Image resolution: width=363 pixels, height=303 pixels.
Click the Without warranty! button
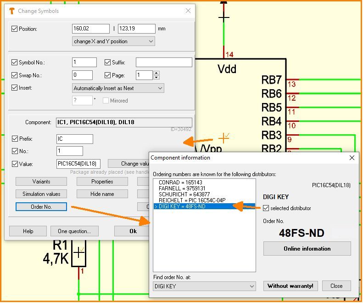tap(290, 286)
